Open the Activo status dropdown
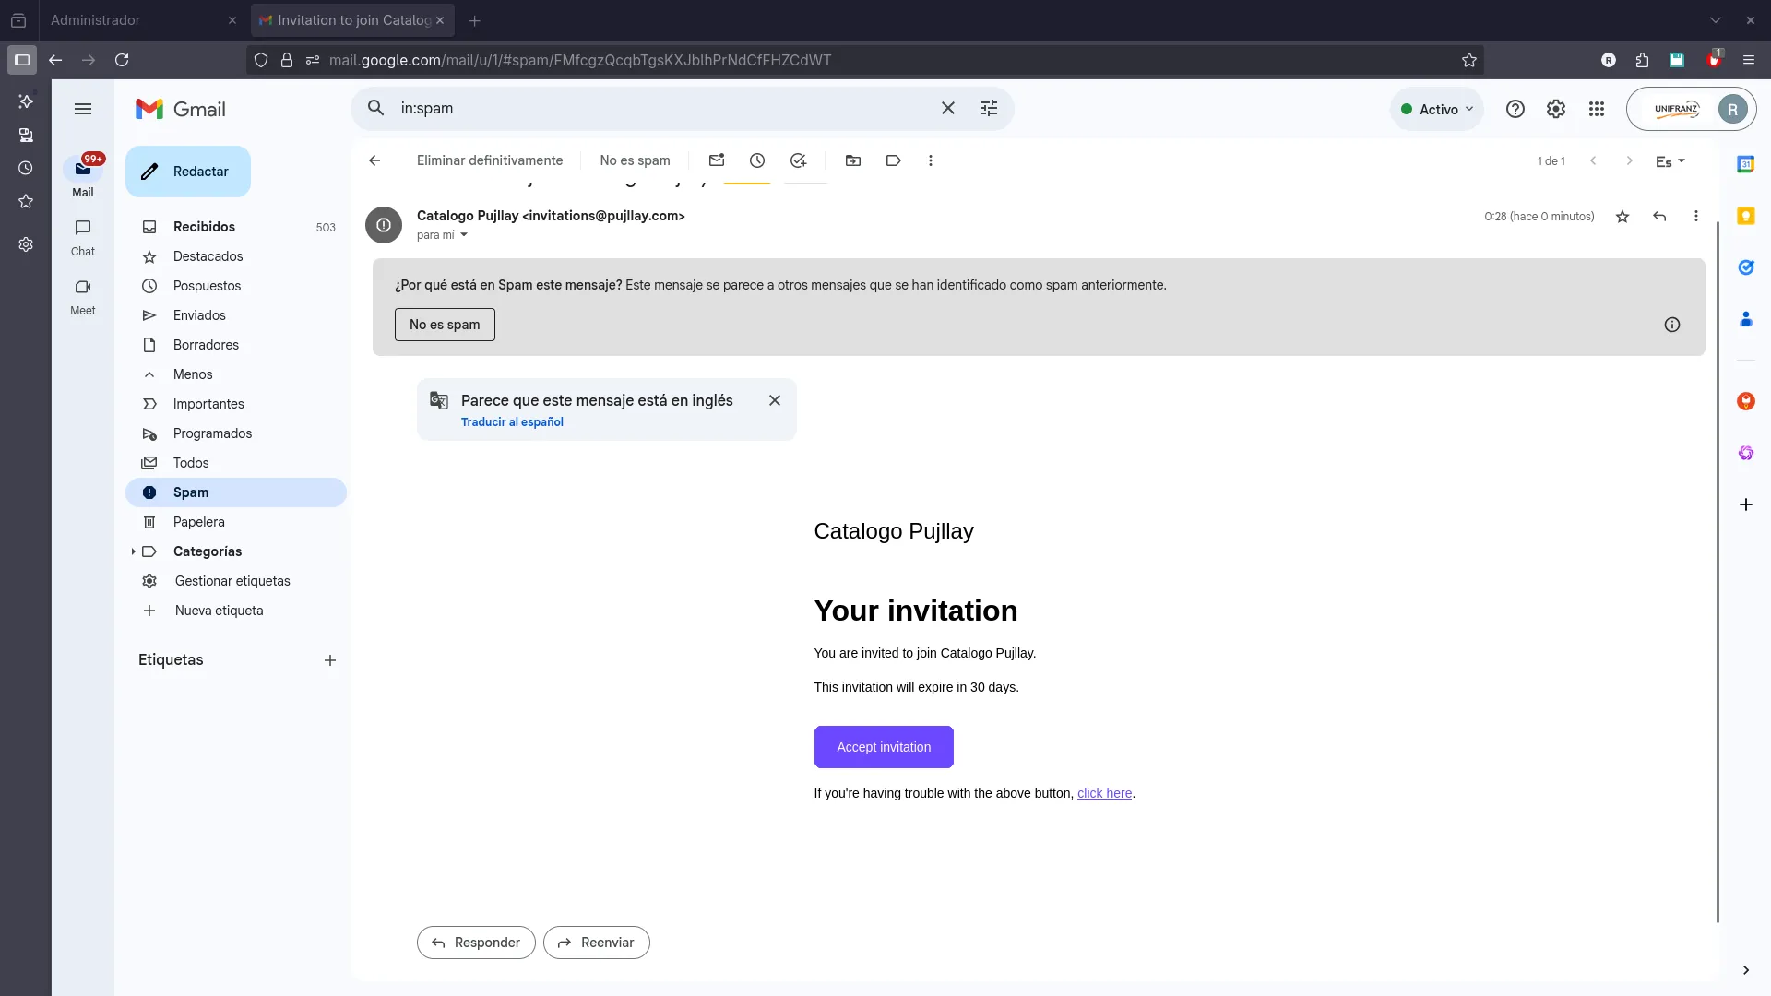Image resolution: width=1771 pixels, height=996 pixels. pyautogui.click(x=1436, y=108)
